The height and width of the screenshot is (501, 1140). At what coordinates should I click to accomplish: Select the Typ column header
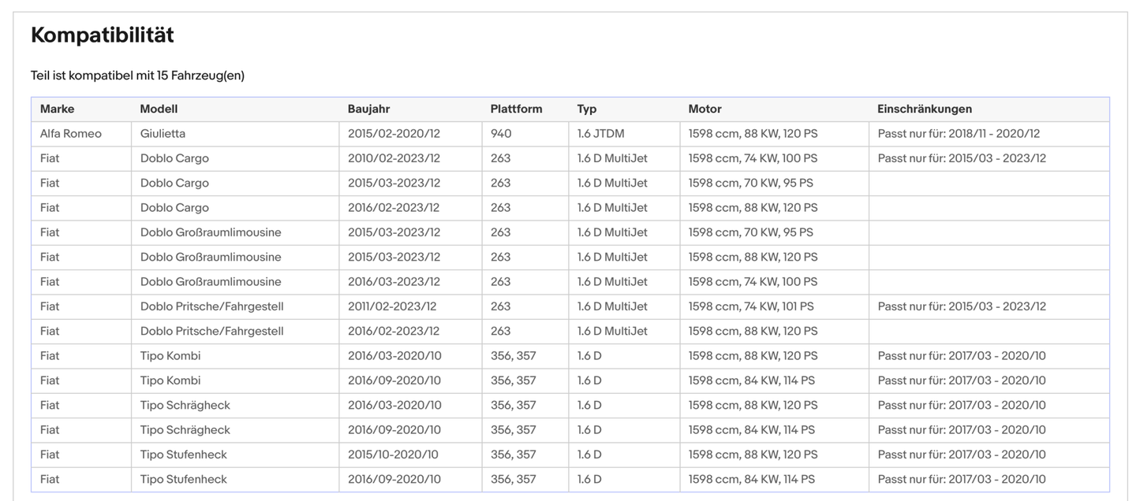(587, 109)
